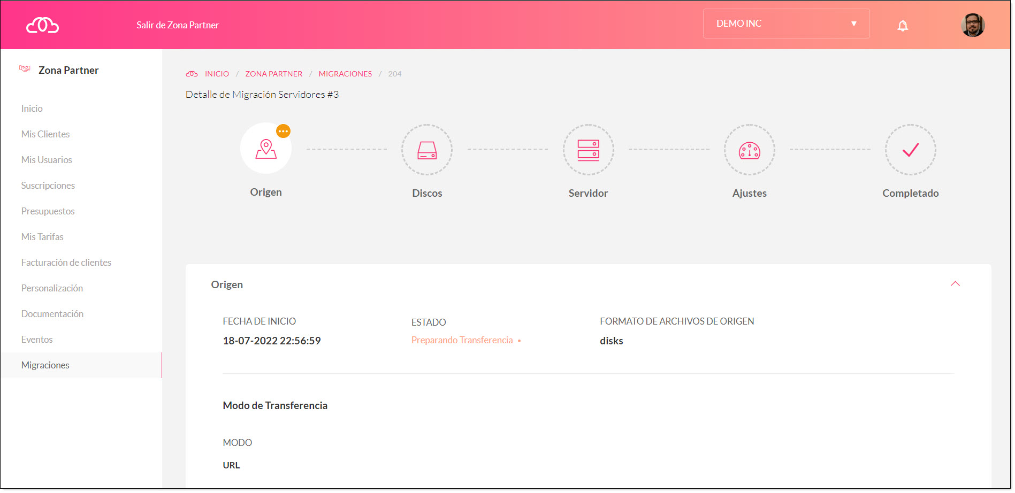Click the cloud logo in header
The height and width of the screenshot is (493, 1015).
43,25
